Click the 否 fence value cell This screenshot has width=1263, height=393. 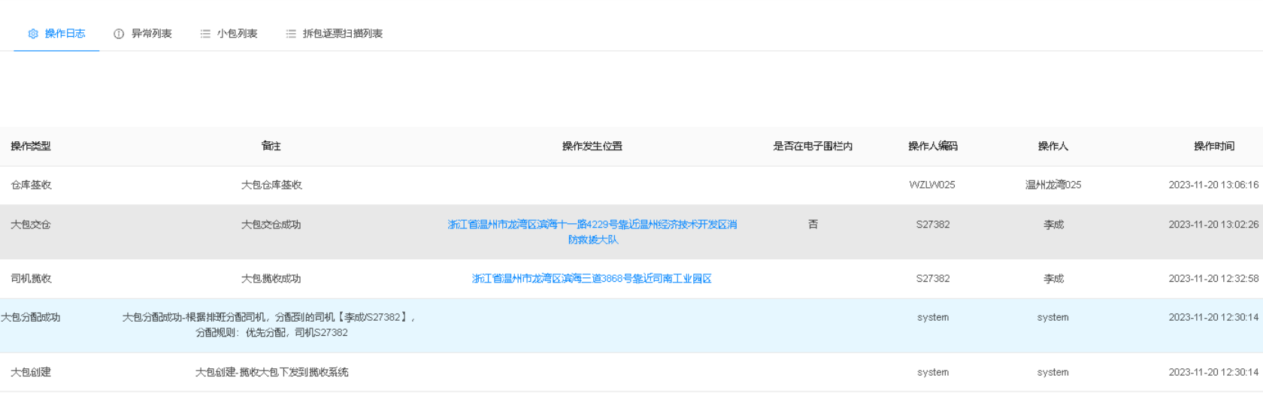(813, 225)
